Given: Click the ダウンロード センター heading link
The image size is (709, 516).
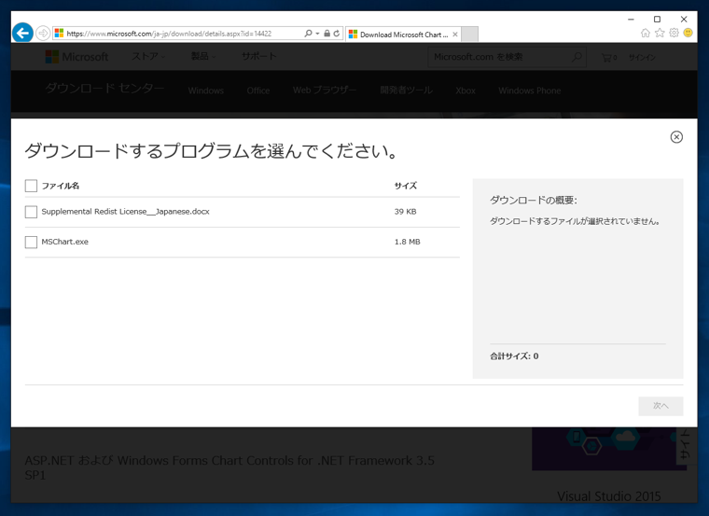Looking at the screenshot, I should coord(104,89).
